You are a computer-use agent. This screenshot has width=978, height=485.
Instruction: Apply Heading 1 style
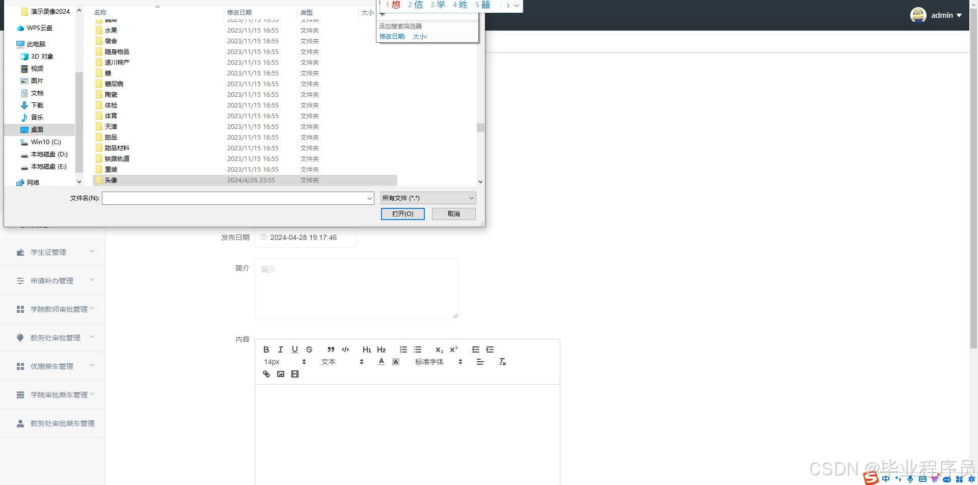(x=367, y=349)
